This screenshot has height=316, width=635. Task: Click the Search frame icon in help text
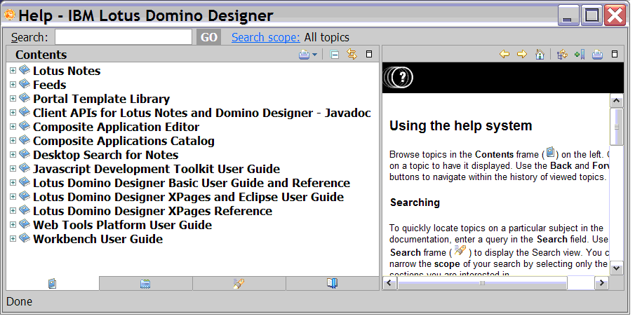coord(460,250)
